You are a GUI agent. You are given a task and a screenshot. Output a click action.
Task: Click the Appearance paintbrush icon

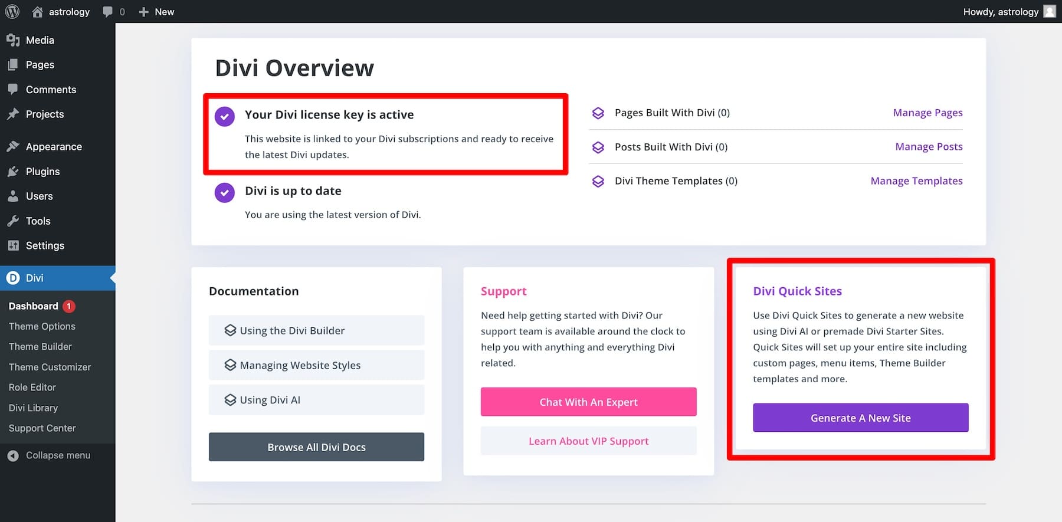(x=13, y=147)
